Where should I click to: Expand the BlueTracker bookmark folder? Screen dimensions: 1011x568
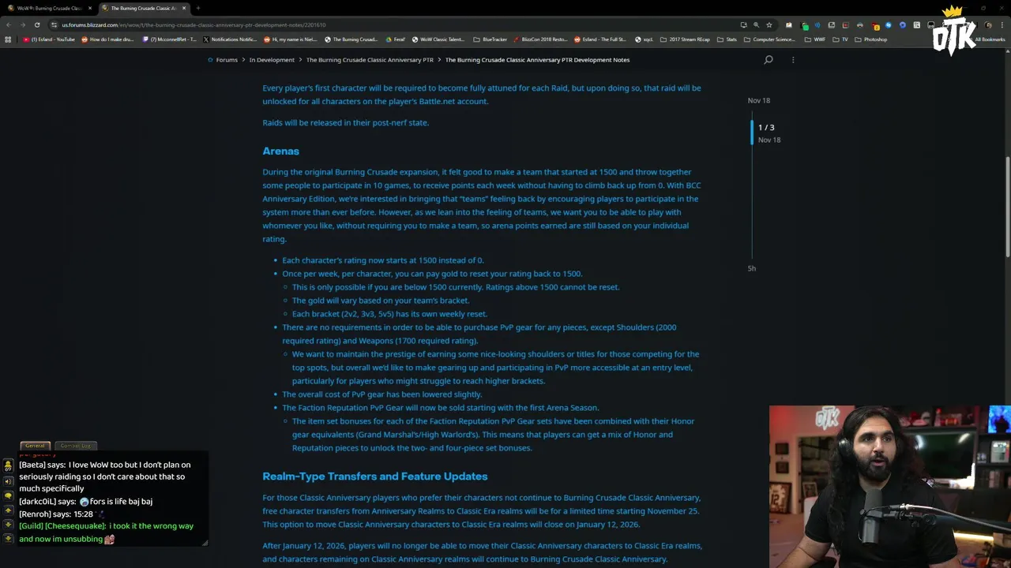coord(490,39)
